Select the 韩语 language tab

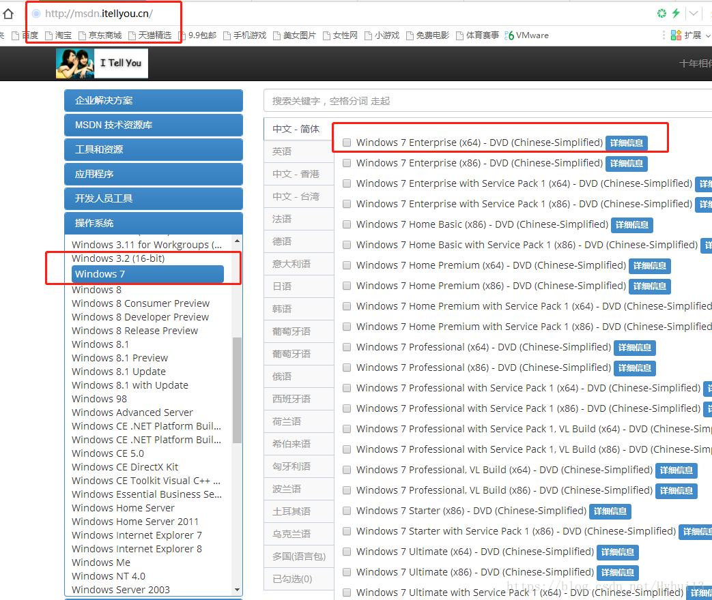click(x=298, y=309)
